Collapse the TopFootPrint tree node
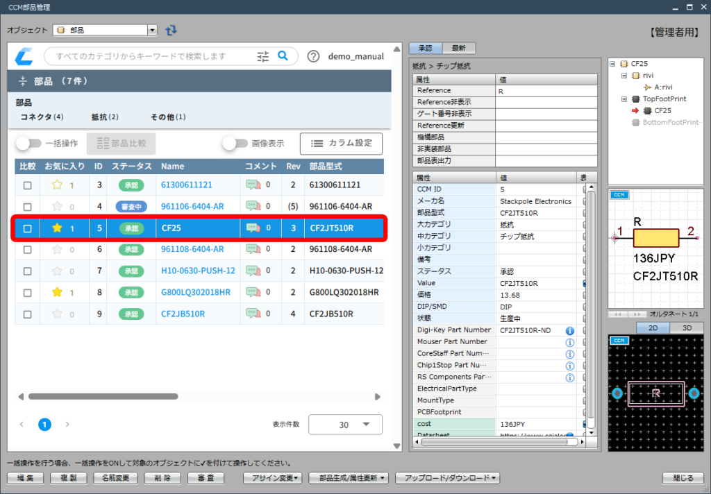Screen dimensions: 711x494 pos(624,99)
